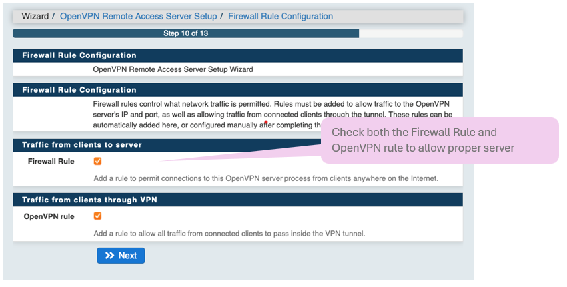
Task: Click the help text about permitting Internet connections
Action: pyautogui.click(x=265, y=178)
